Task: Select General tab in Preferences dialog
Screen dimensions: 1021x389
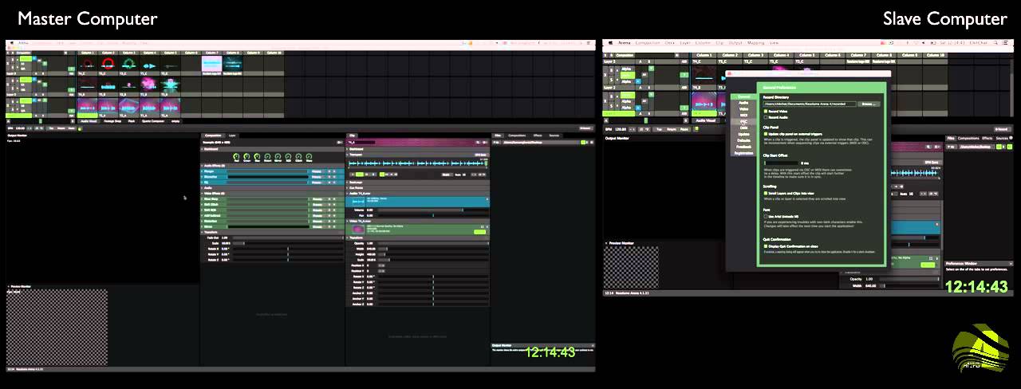Action: click(x=742, y=96)
